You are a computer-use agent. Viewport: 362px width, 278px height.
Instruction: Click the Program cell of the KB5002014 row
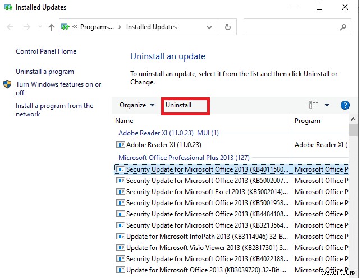(322, 191)
